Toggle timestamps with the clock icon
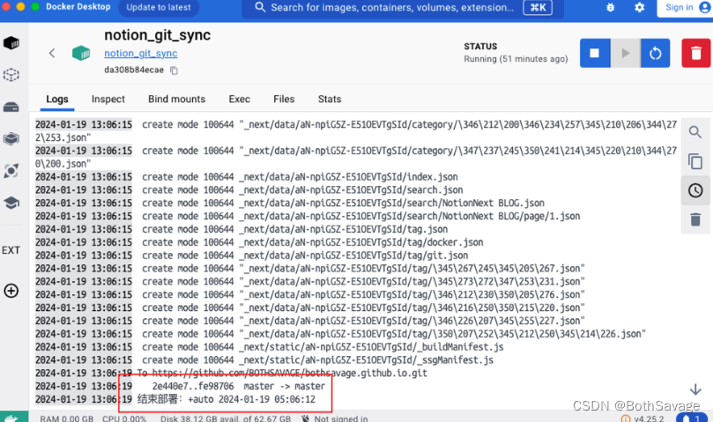Viewport: 713px width, 422px height. [695, 190]
